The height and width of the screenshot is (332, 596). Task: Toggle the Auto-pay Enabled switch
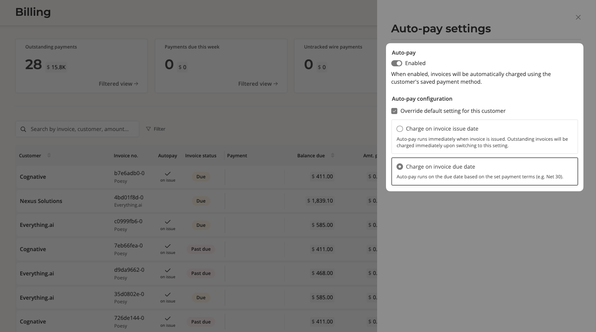tap(397, 63)
